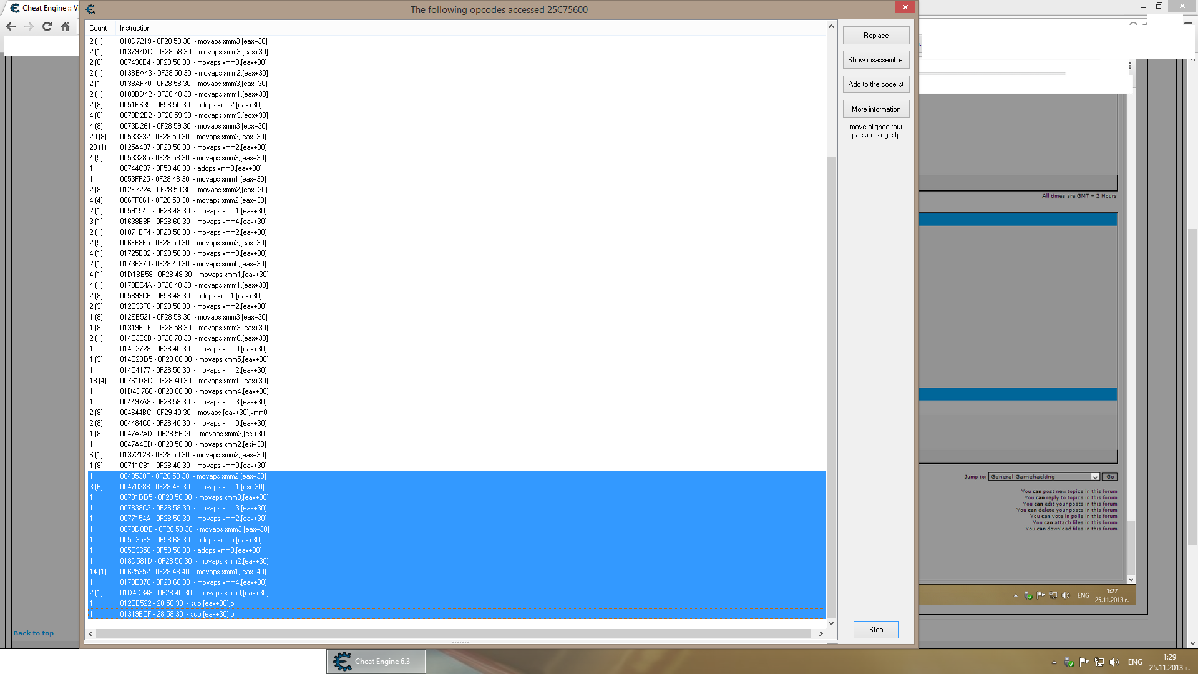The width and height of the screenshot is (1198, 674).
Task: Click the Cheat Engine gear icon in the opcode window titlebar
Action: tap(90, 9)
